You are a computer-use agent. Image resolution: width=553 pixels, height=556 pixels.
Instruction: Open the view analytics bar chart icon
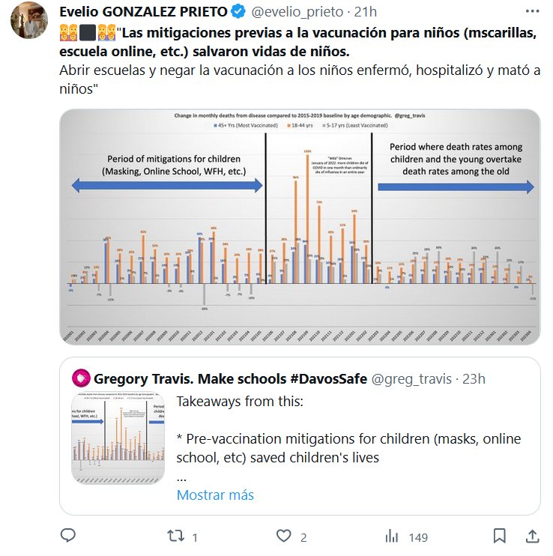point(391,537)
